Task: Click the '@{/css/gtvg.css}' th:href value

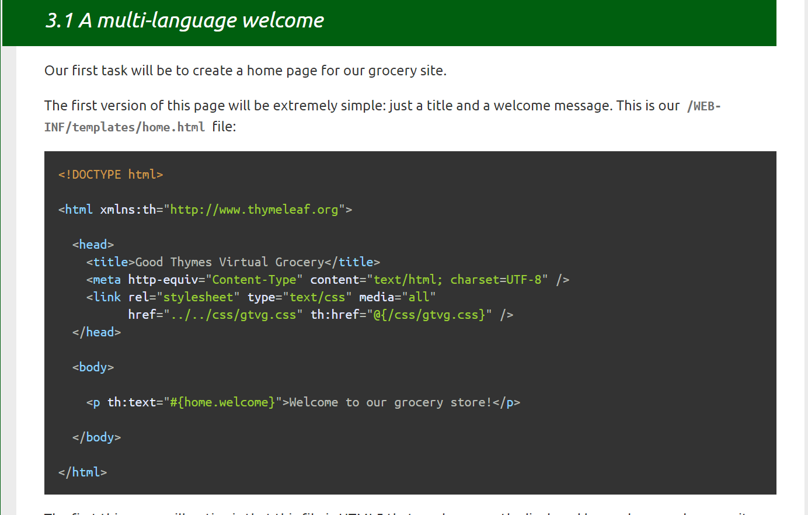Action: pos(429,315)
